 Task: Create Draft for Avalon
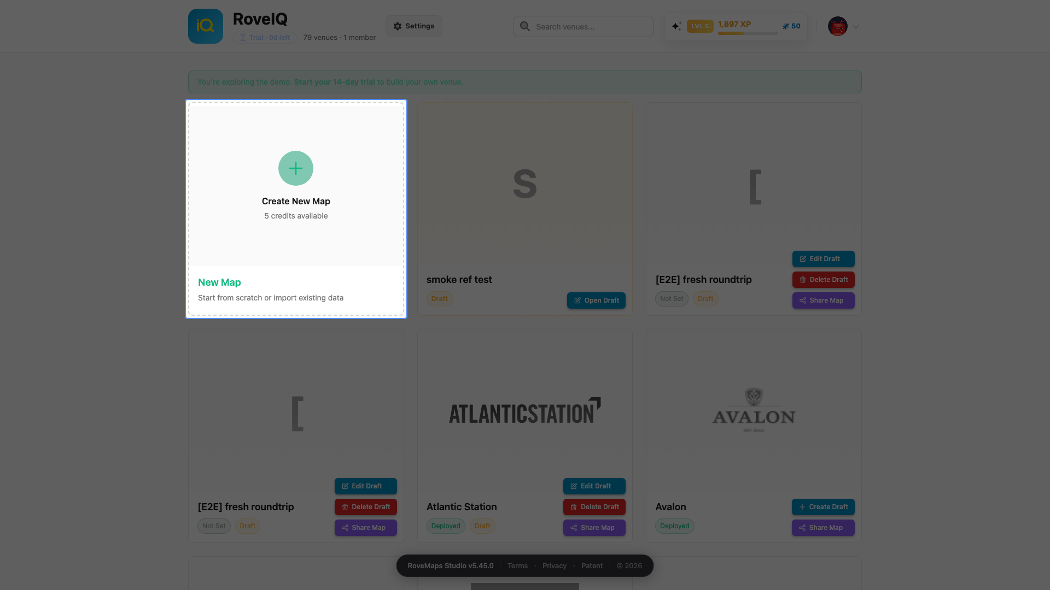point(823,507)
